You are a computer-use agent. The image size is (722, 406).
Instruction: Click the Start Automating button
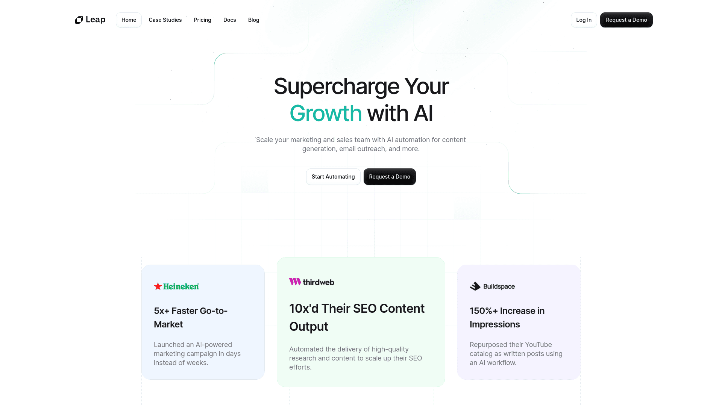pyautogui.click(x=333, y=176)
